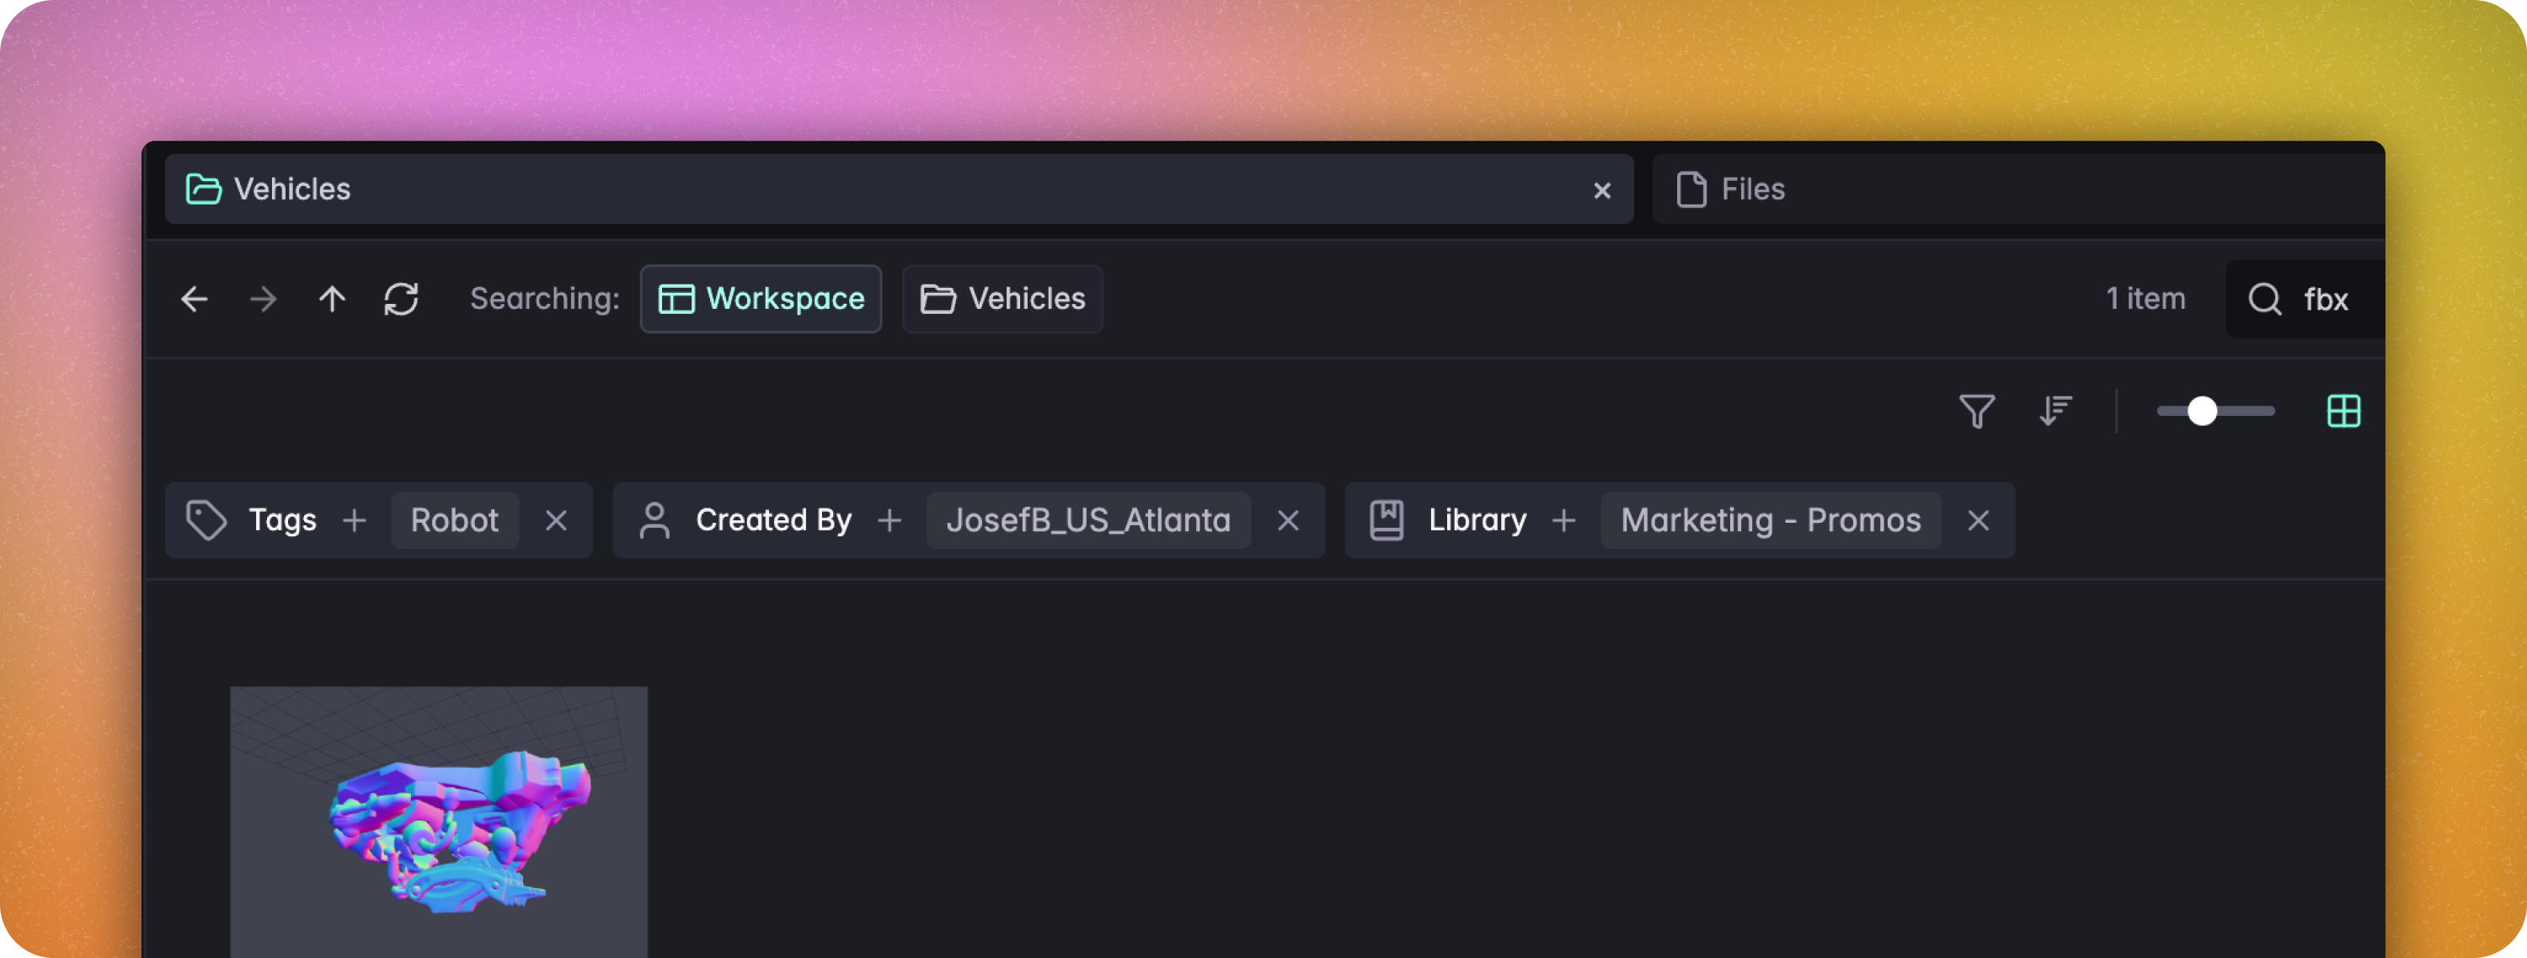Switch to the Files tab
This screenshot has height=958, width=2527.
1752,189
